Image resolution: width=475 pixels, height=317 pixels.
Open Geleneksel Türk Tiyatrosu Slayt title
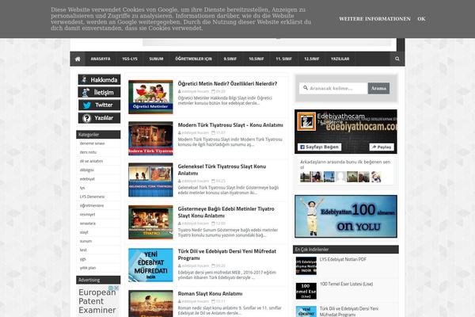(x=222, y=170)
